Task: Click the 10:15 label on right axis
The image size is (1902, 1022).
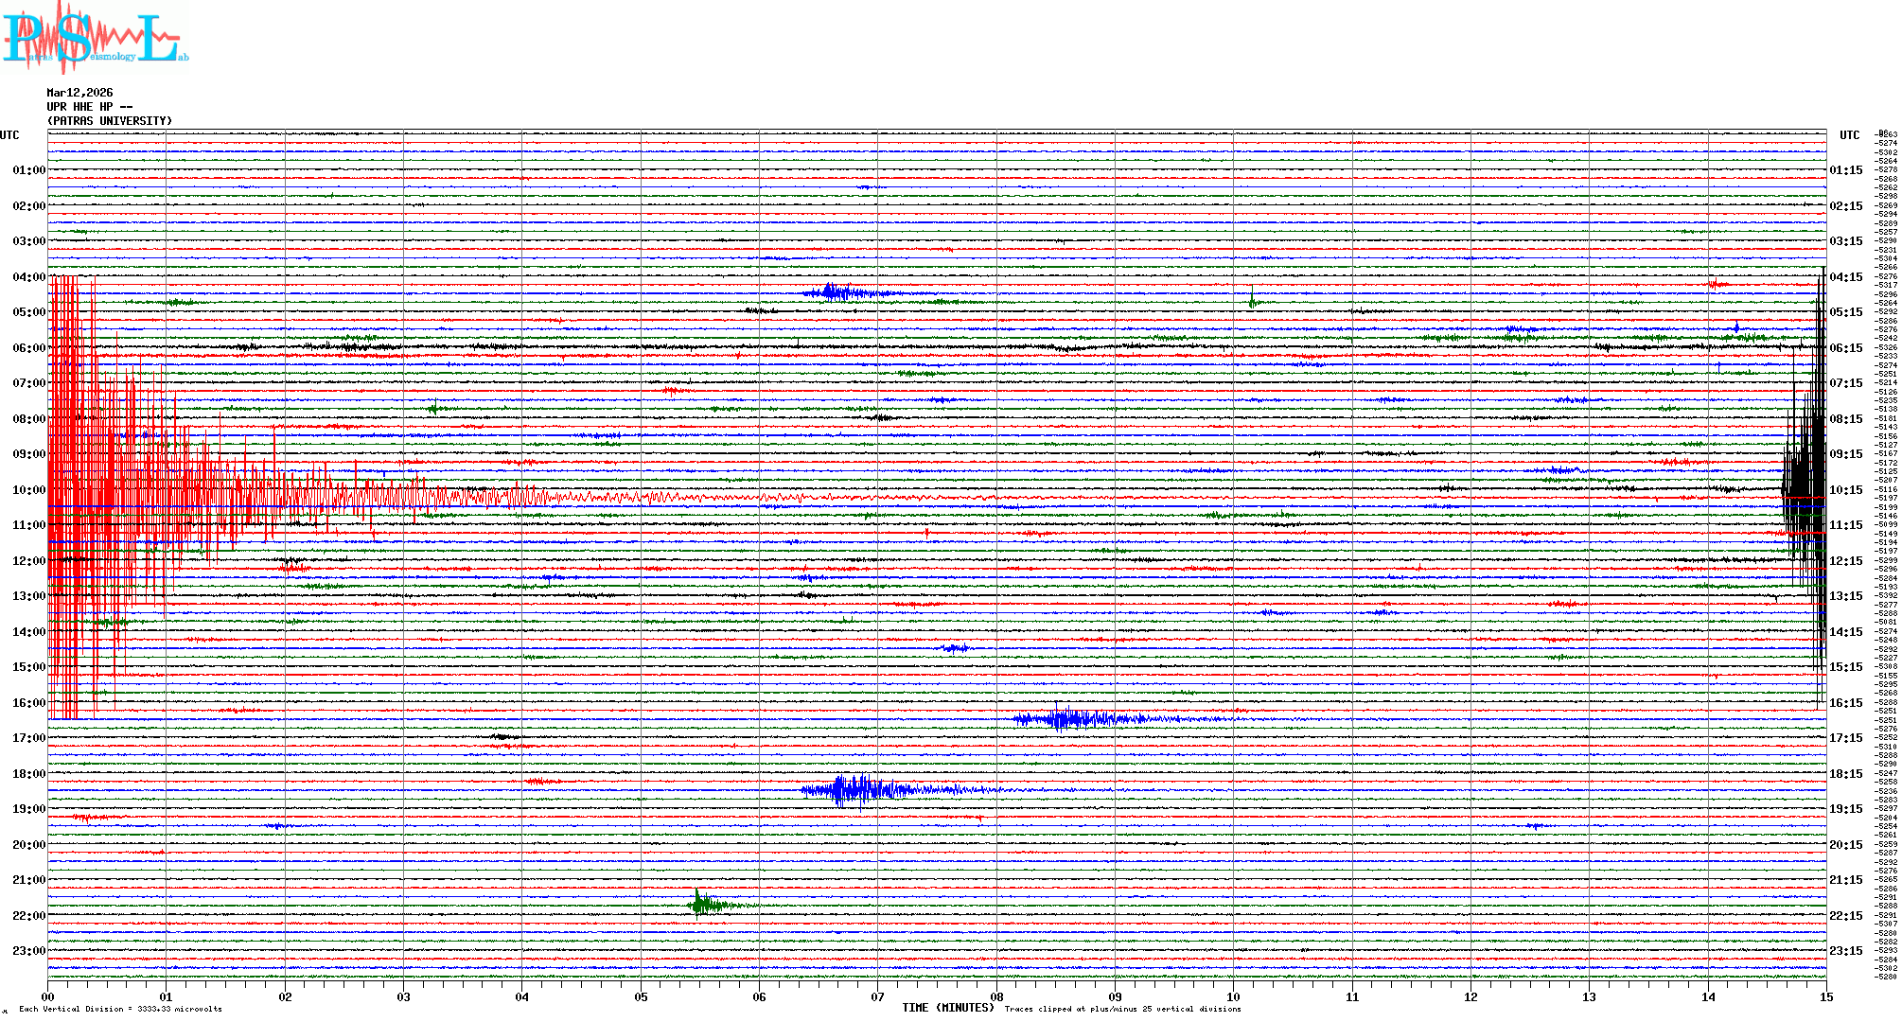Action: (x=1845, y=490)
